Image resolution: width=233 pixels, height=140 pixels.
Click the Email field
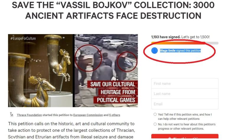point(185,104)
